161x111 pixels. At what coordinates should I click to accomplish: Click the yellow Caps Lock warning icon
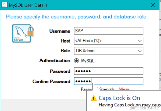94,98
